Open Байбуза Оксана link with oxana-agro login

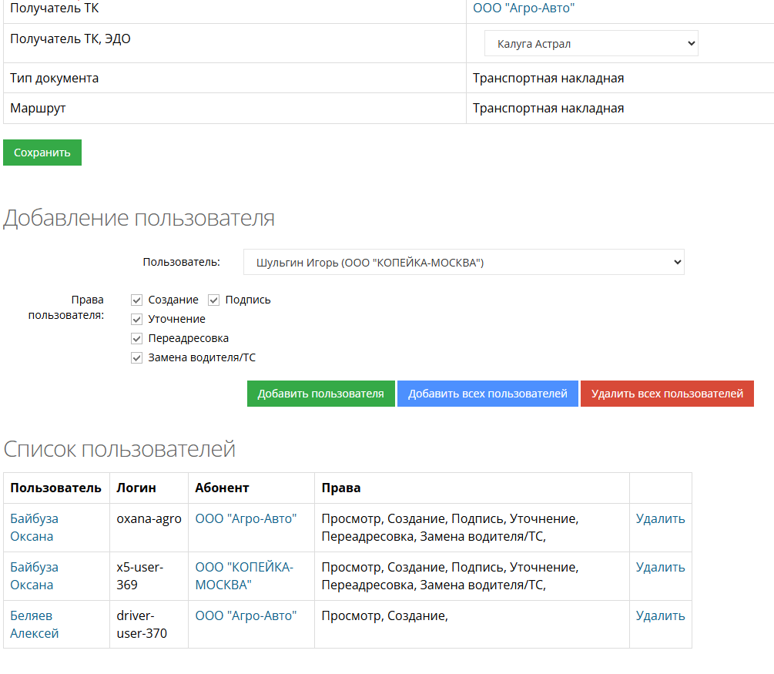click(35, 528)
